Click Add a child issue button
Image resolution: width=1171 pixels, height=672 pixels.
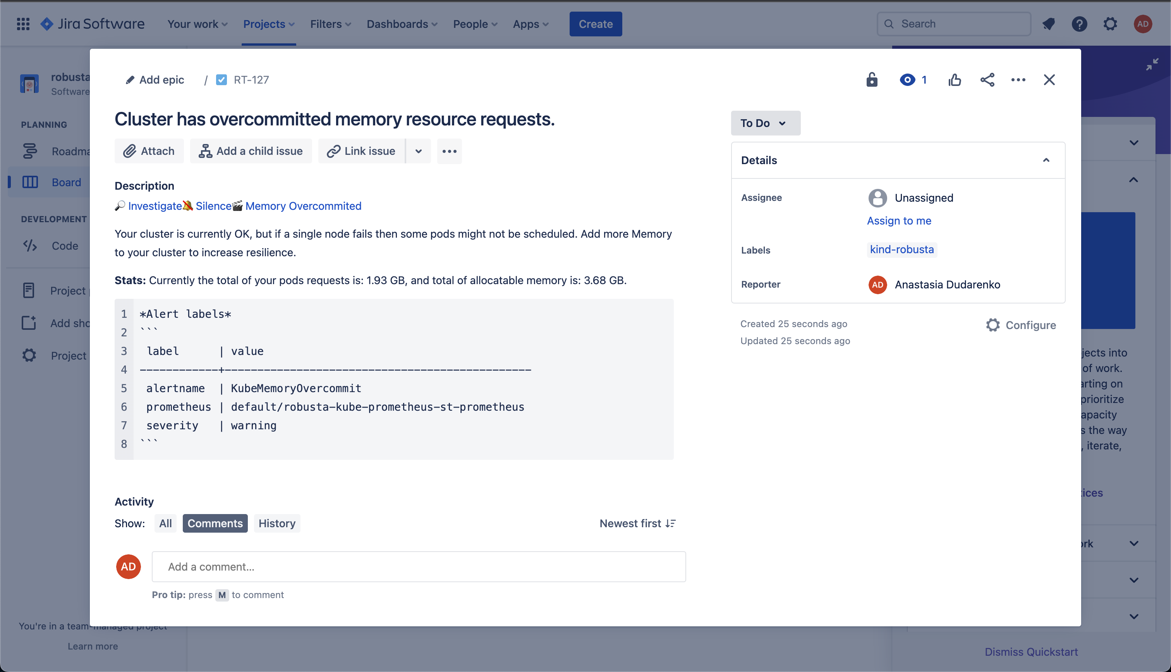tap(251, 151)
